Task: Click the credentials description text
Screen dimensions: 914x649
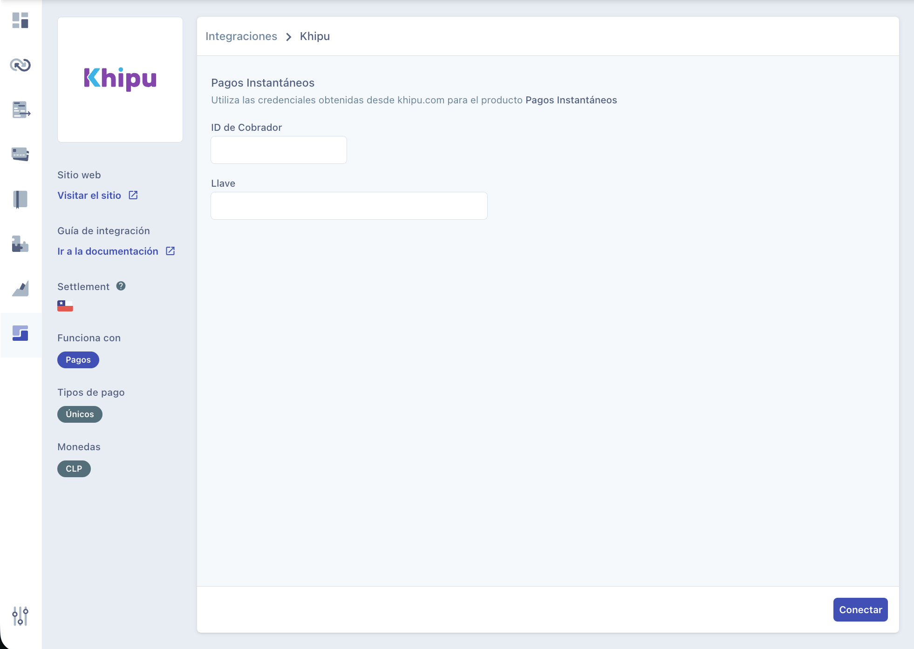Action: click(414, 100)
